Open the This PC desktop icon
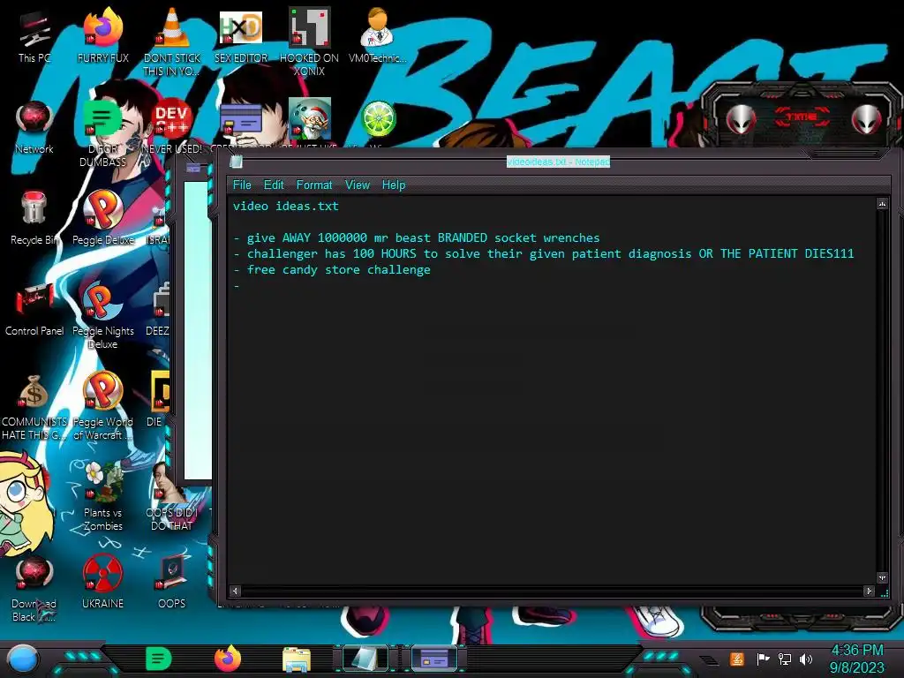The width and height of the screenshot is (904, 678). (34, 35)
